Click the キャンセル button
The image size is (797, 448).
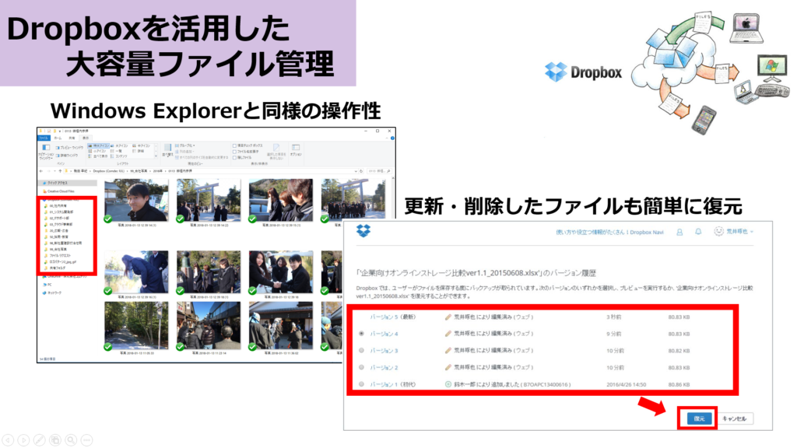pyautogui.click(x=735, y=418)
